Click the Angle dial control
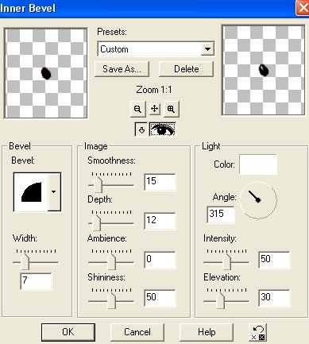 click(x=258, y=200)
